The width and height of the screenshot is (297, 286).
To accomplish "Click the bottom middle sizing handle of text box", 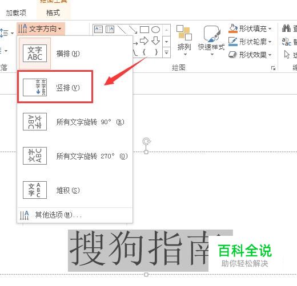I will (x=146, y=275).
